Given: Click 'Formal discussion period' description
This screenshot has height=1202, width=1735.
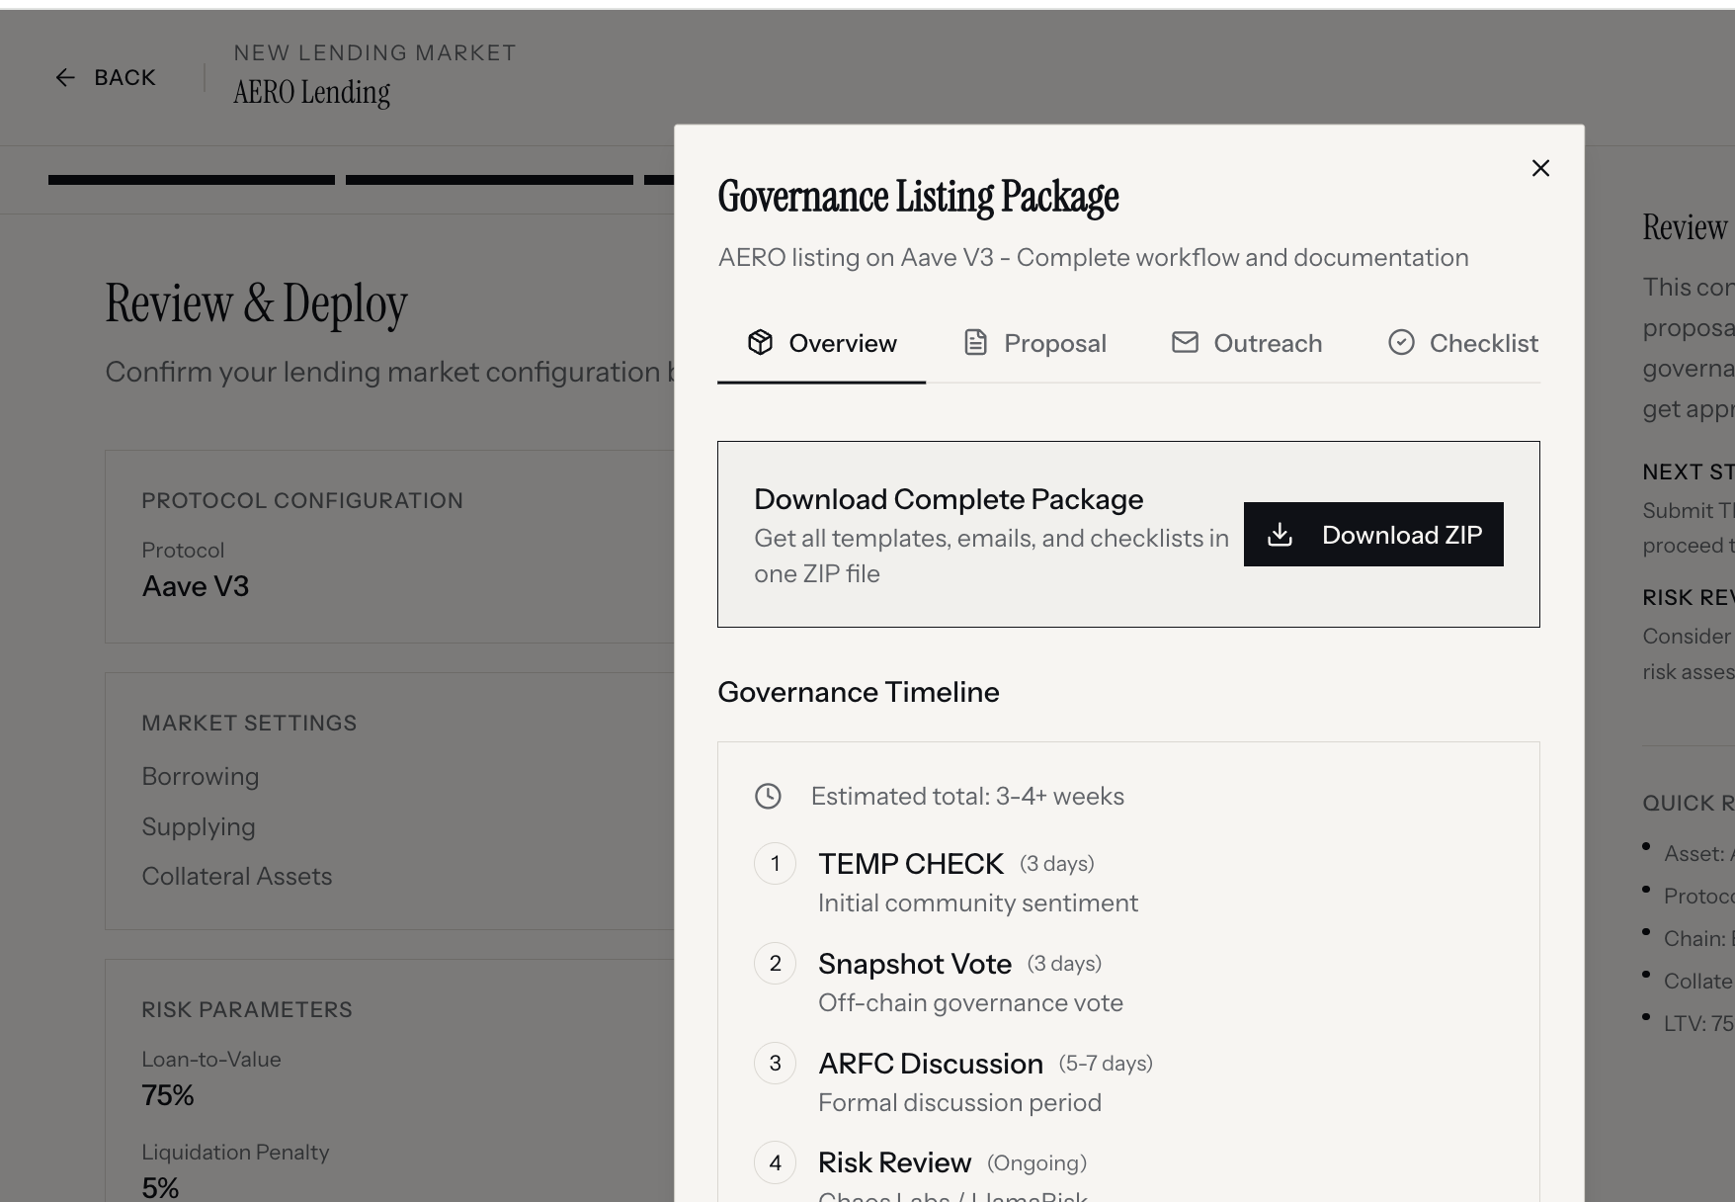Looking at the screenshot, I should point(959,1103).
